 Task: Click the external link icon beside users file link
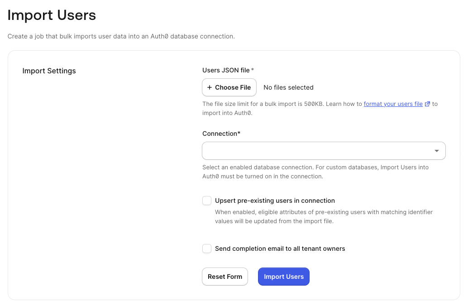(x=427, y=104)
